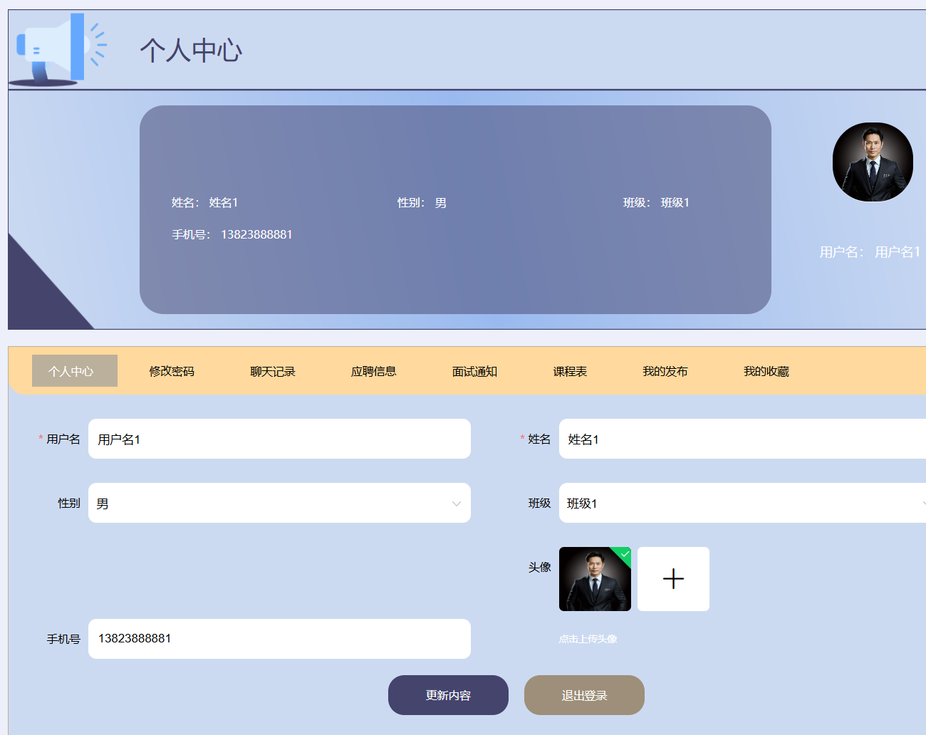Open the 我的收藏 tab
The width and height of the screenshot is (926, 735).
(x=766, y=371)
